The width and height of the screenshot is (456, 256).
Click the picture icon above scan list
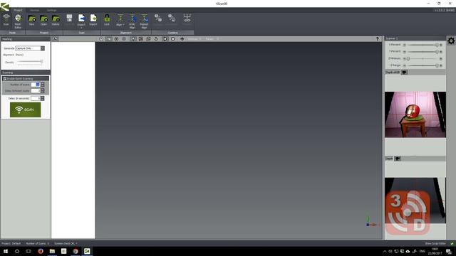pos(55,39)
